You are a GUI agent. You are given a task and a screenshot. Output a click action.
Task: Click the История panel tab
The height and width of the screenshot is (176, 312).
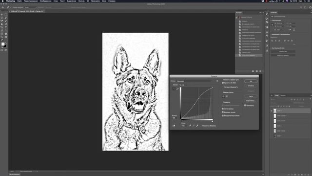[x=239, y=13]
